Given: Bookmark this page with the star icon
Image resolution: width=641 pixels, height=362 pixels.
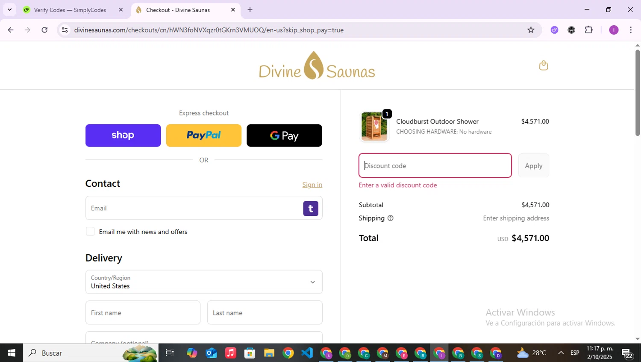Looking at the screenshot, I should click(x=531, y=30).
